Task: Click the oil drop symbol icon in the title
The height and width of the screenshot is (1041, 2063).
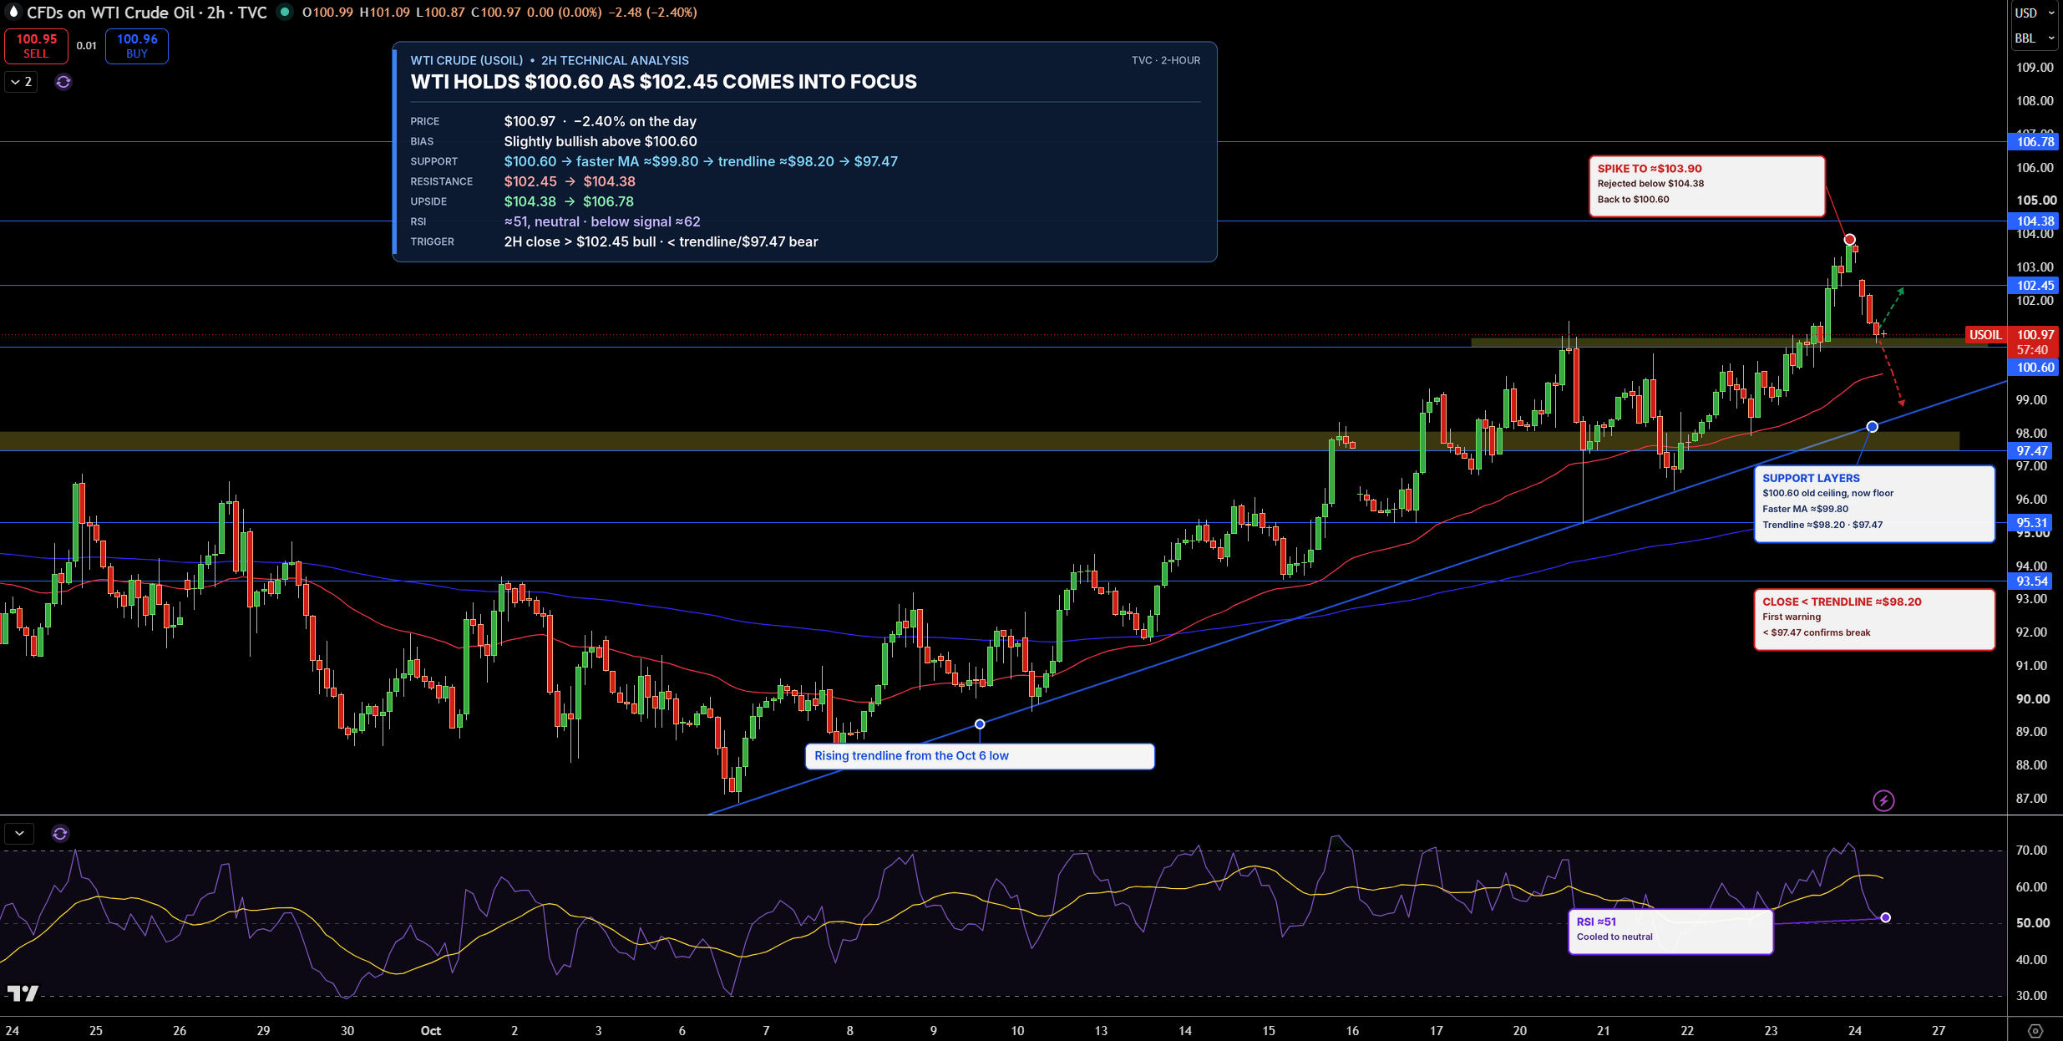Action: pyautogui.click(x=13, y=12)
